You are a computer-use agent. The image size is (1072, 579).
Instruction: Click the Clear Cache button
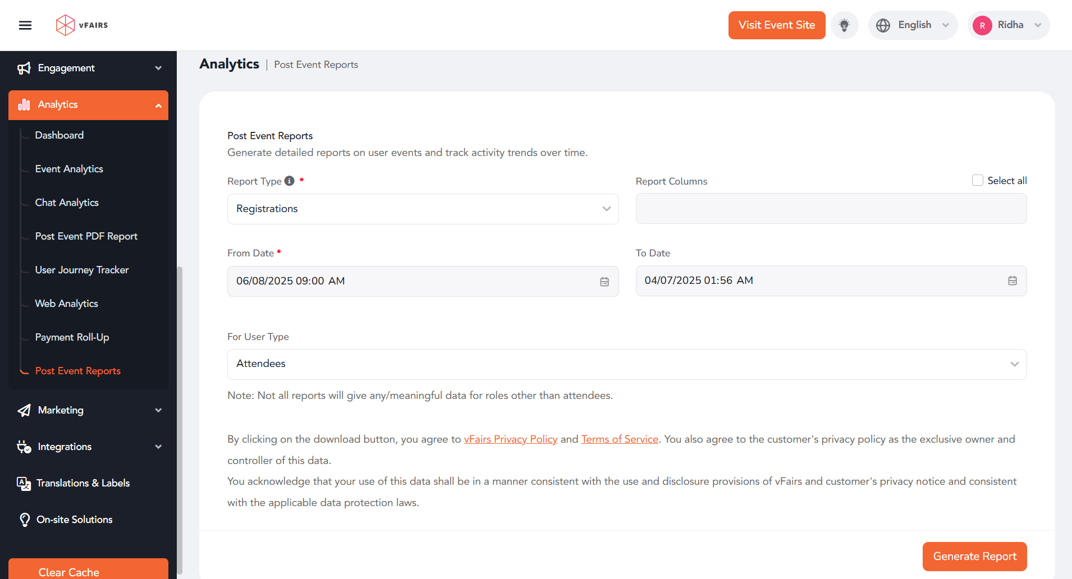tap(88, 569)
